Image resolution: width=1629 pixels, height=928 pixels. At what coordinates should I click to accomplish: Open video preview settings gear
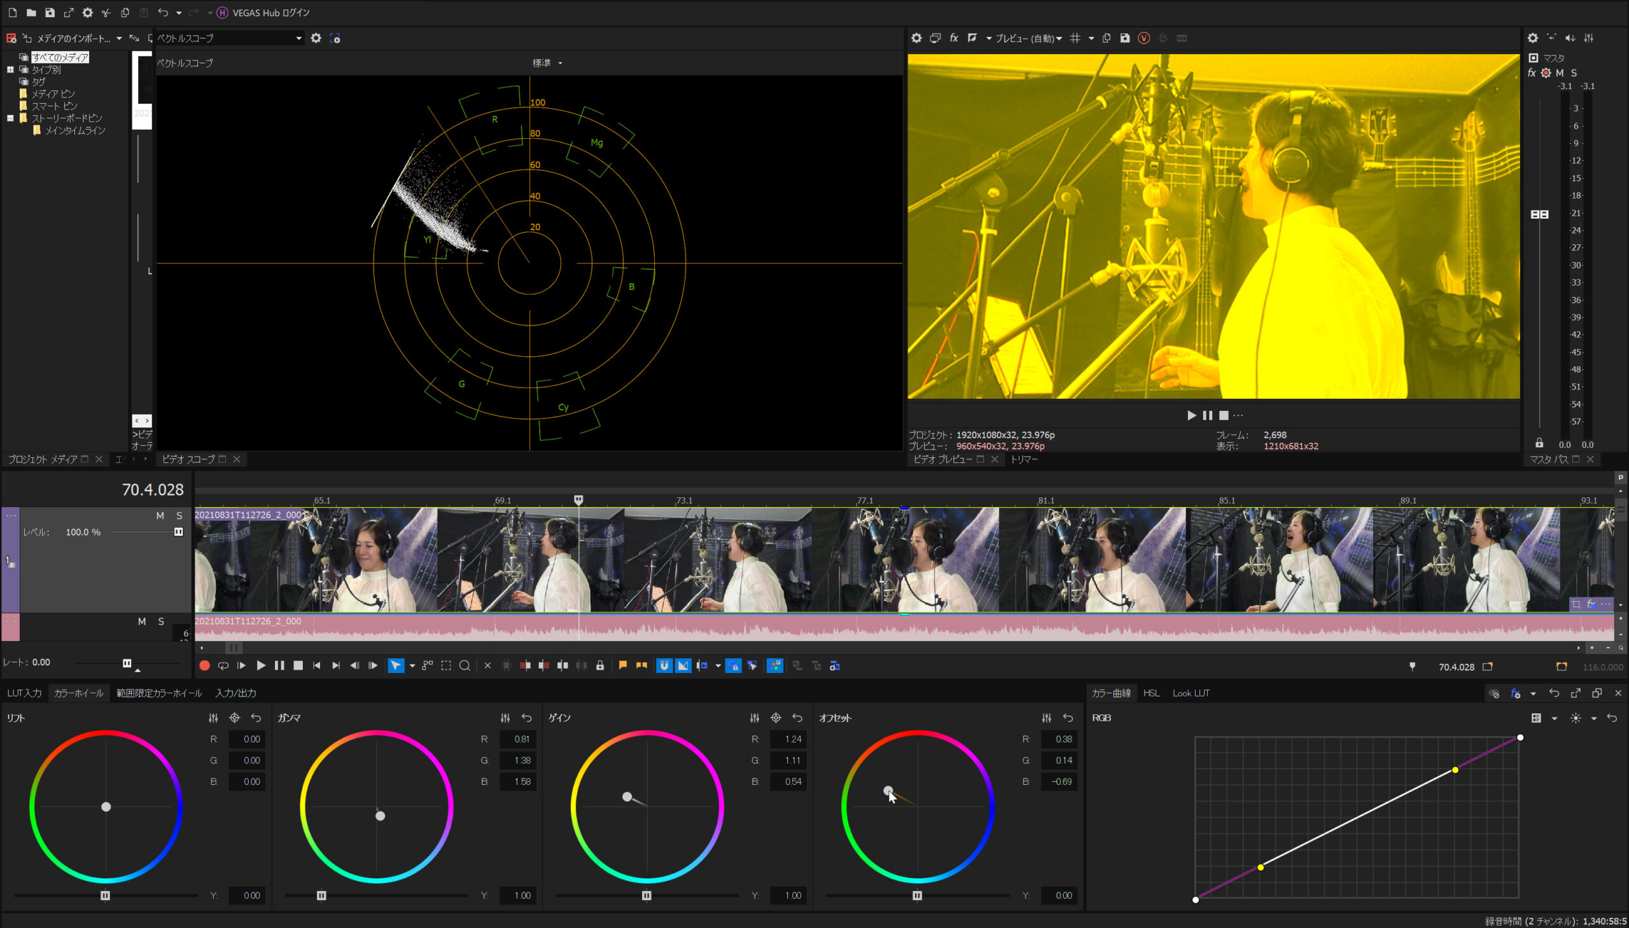916,38
